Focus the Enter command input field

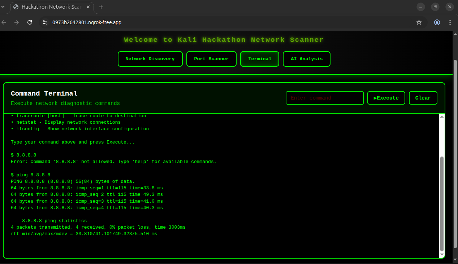click(x=325, y=98)
